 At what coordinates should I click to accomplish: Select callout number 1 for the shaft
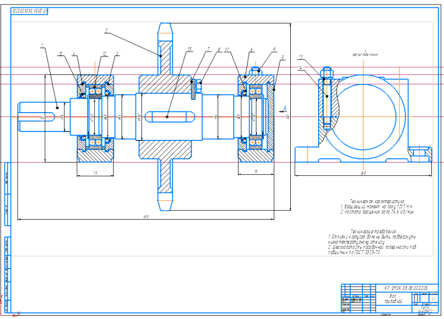pyautogui.click(x=42, y=45)
